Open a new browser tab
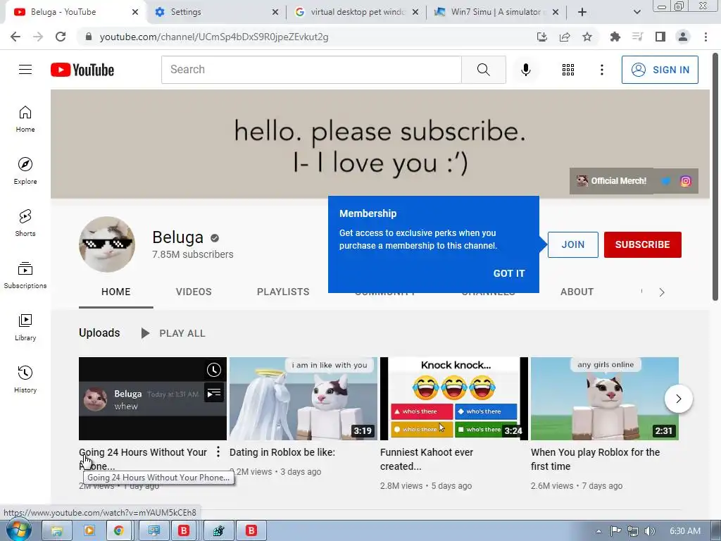 coord(582,12)
